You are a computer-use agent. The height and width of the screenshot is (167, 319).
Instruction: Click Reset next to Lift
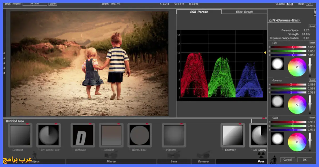click(x=312, y=43)
